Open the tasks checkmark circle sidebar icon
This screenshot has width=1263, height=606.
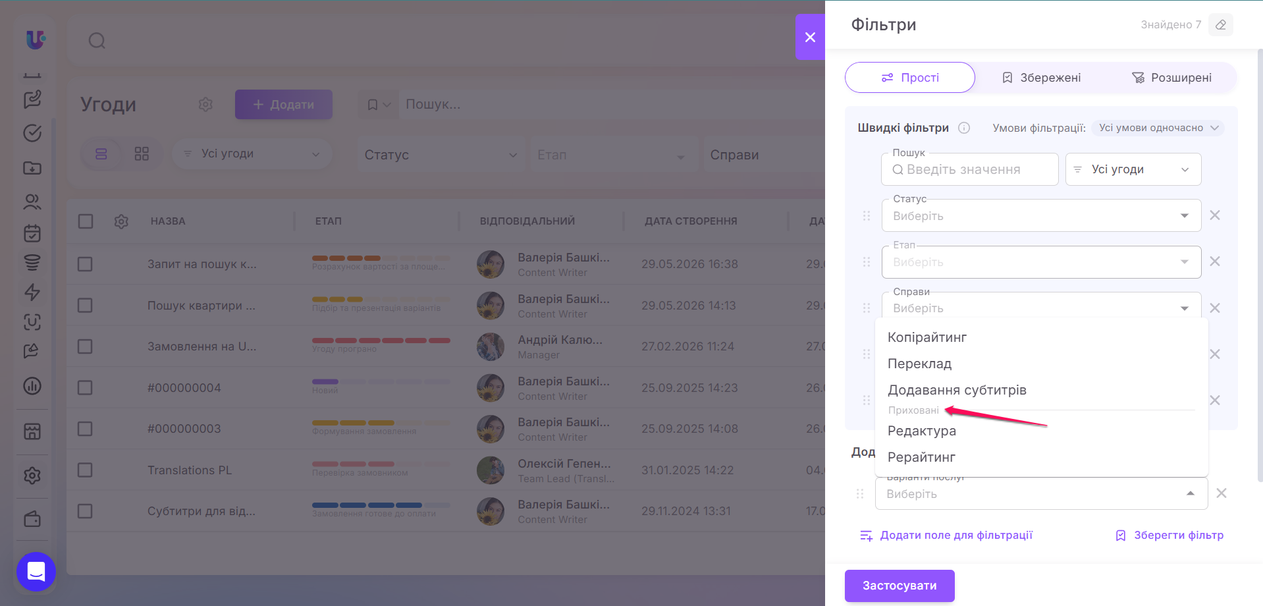[32, 133]
